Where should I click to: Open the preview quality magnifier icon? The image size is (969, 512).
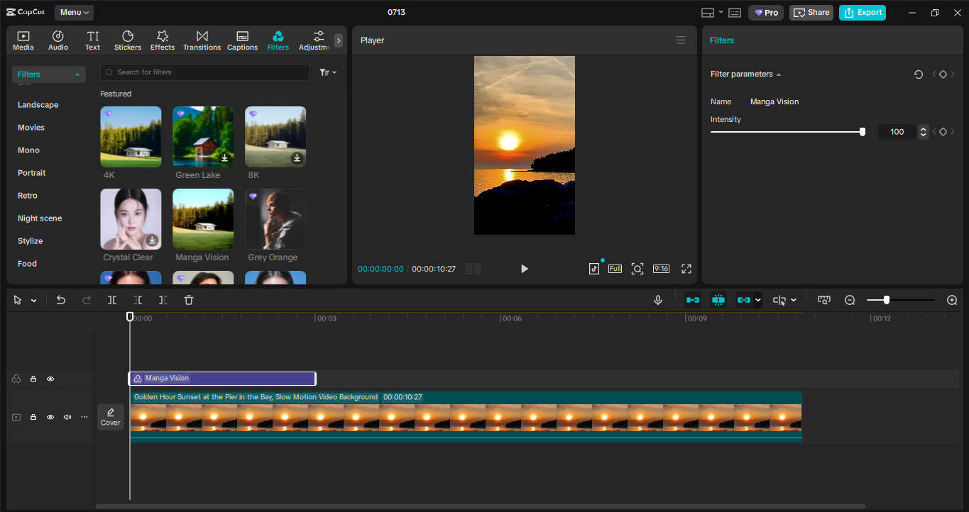(x=637, y=269)
